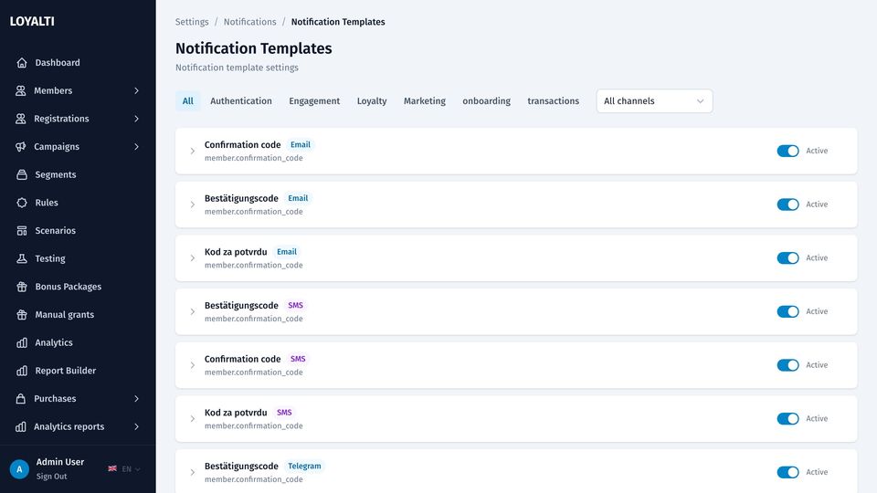Click Notification Templates breadcrumb text
The width and height of the screenshot is (877, 493).
click(x=338, y=22)
